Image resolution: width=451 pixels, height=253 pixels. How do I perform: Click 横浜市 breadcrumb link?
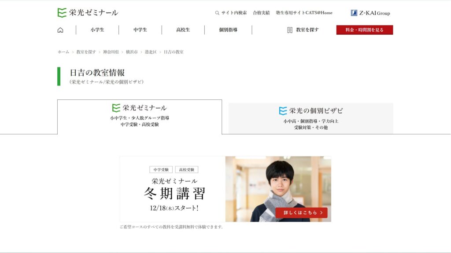(x=132, y=52)
